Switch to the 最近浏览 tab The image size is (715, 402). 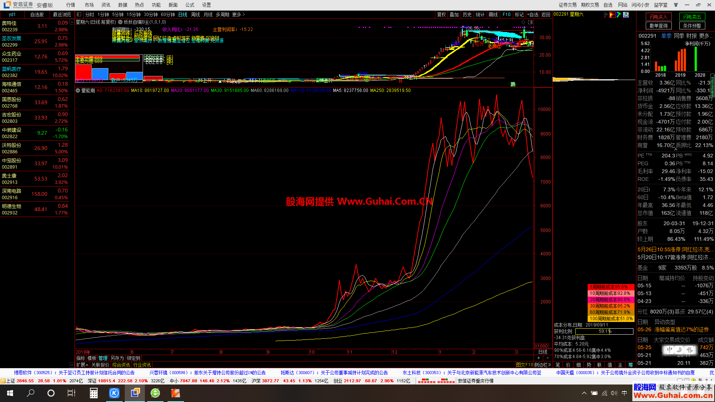(62, 15)
